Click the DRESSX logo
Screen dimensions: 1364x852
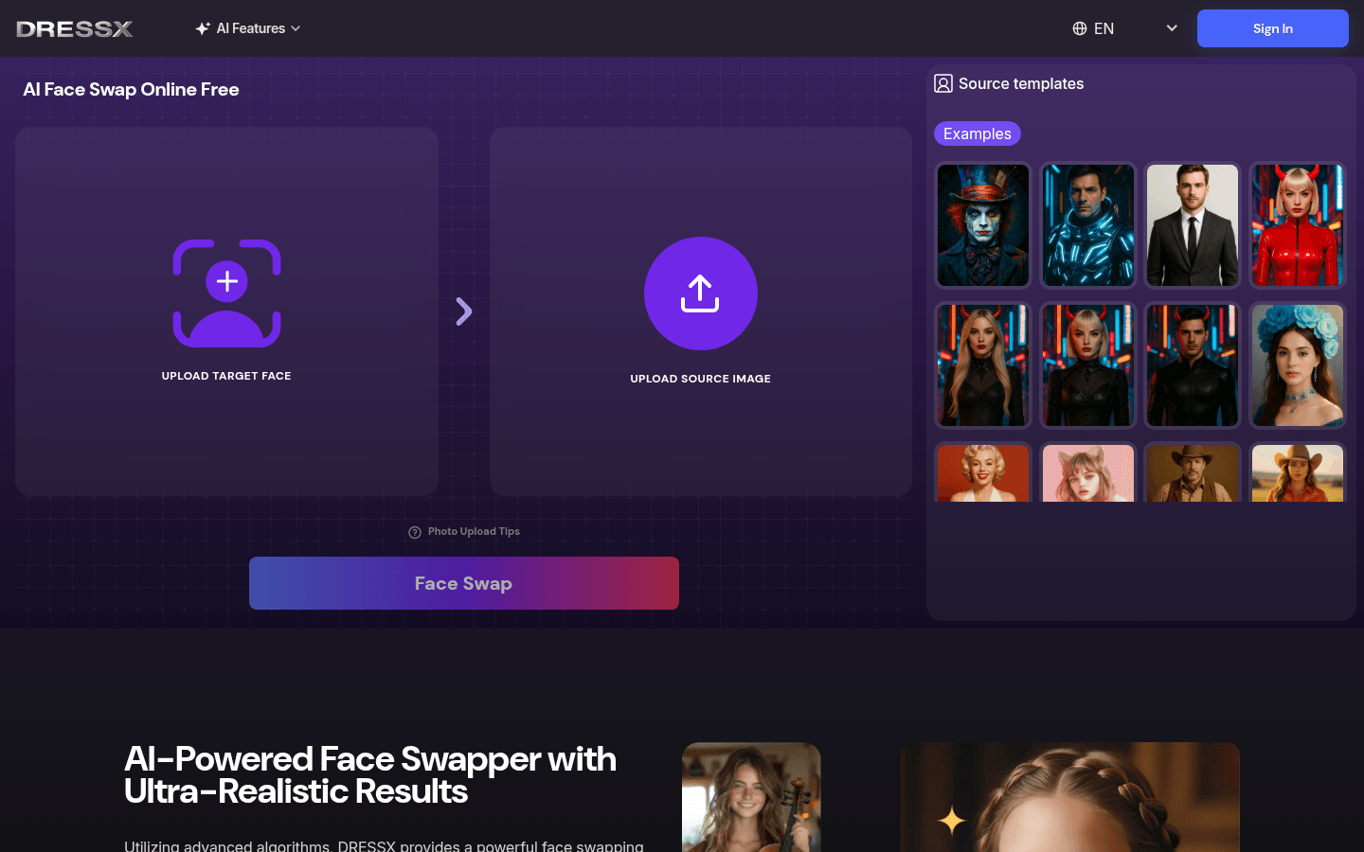75,28
